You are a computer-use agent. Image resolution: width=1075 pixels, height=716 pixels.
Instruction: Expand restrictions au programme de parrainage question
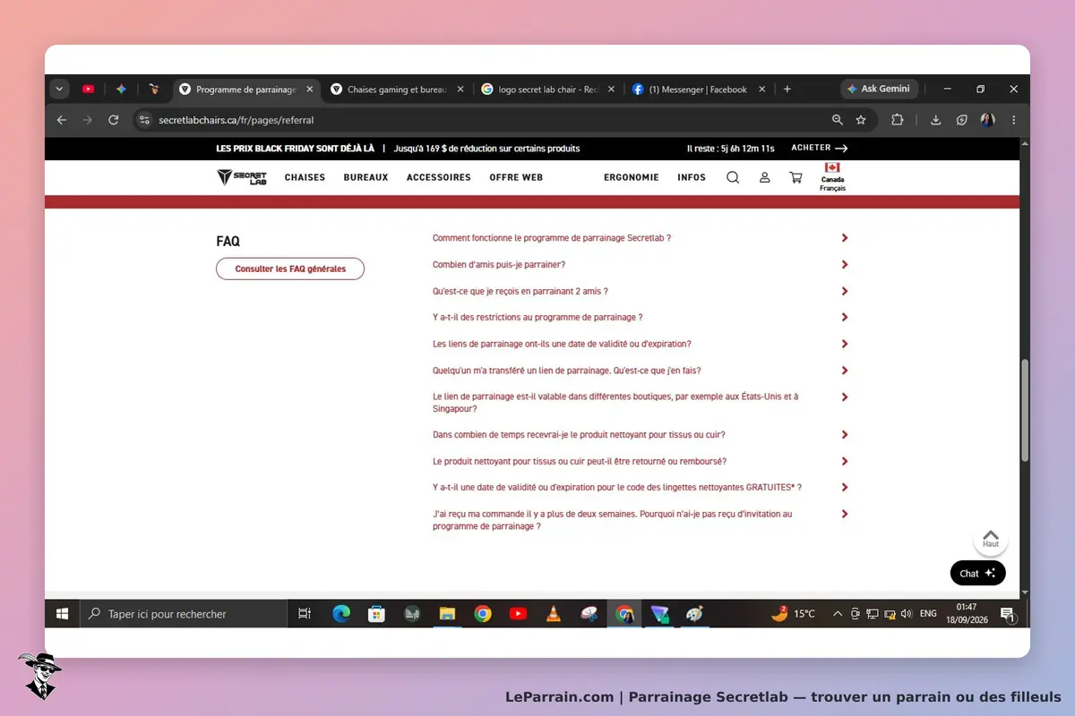(640, 317)
